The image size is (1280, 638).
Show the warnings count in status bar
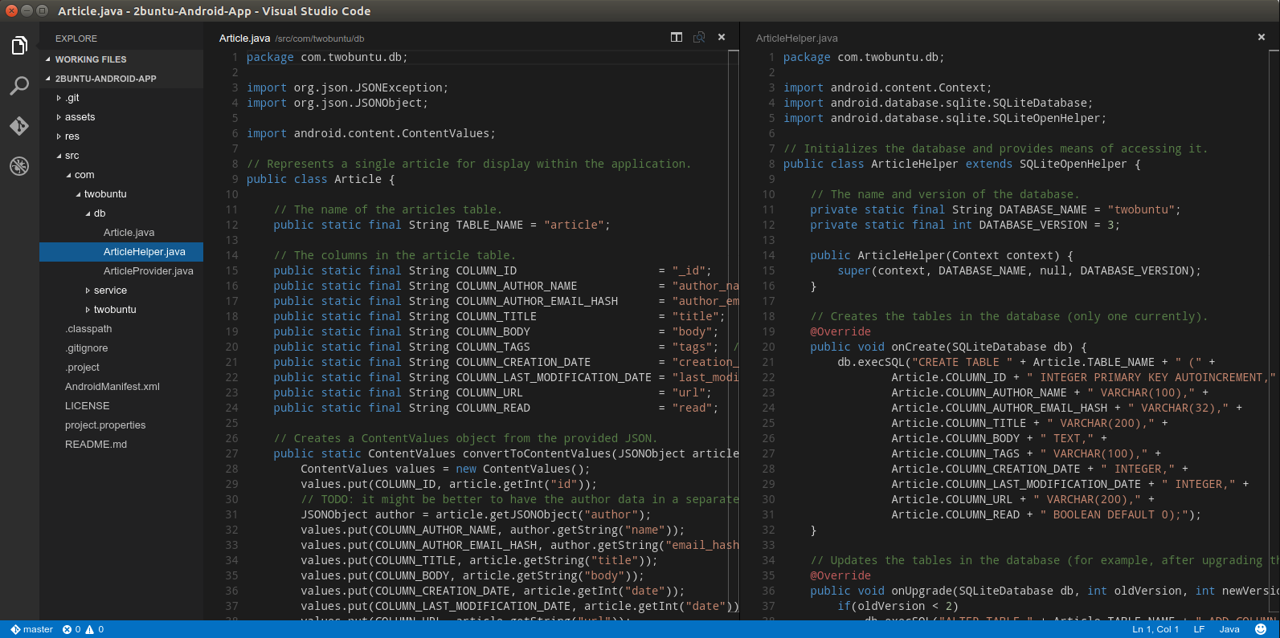point(95,629)
